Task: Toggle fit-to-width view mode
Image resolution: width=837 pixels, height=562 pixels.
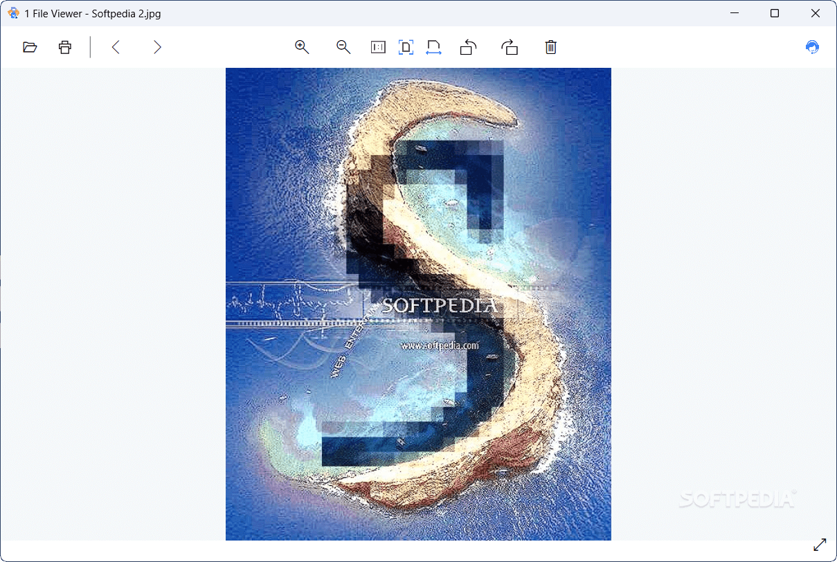Action: (433, 47)
